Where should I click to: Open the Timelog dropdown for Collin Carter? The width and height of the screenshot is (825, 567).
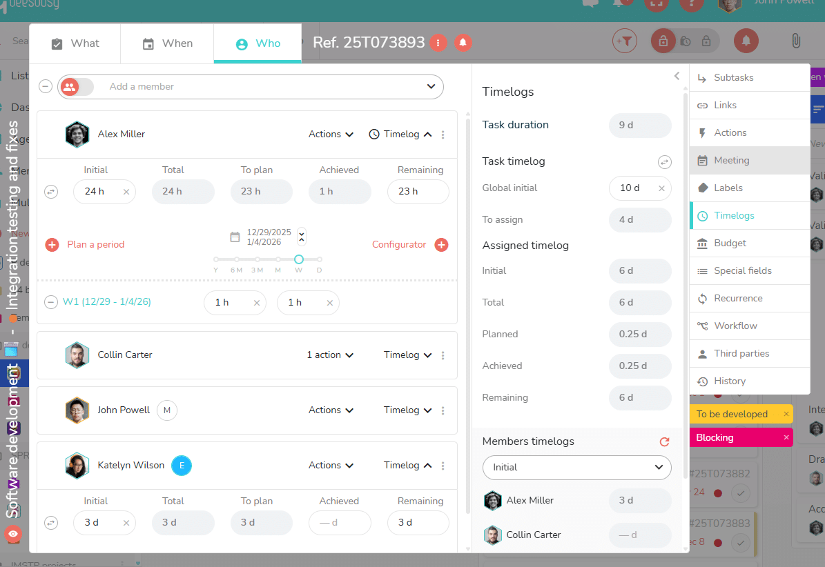(x=407, y=355)
